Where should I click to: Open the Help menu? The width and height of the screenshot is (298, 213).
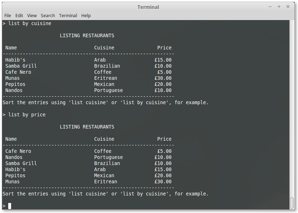86,16
